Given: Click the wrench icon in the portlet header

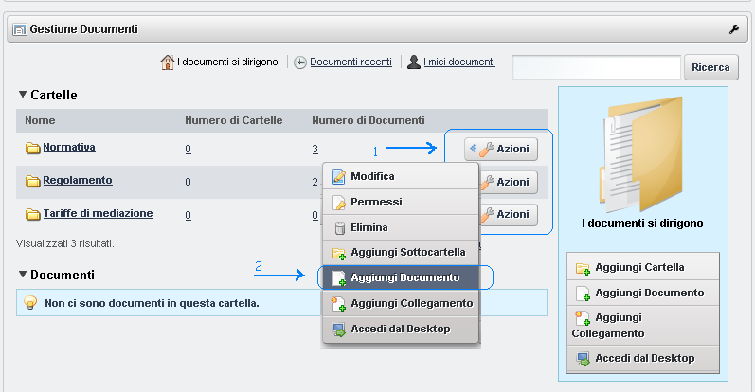Looking at the screenshot, I should [x=733, y=29].
